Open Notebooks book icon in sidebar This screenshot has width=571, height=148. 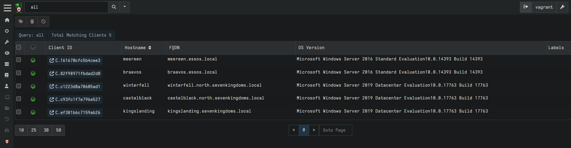click(7, 75)
